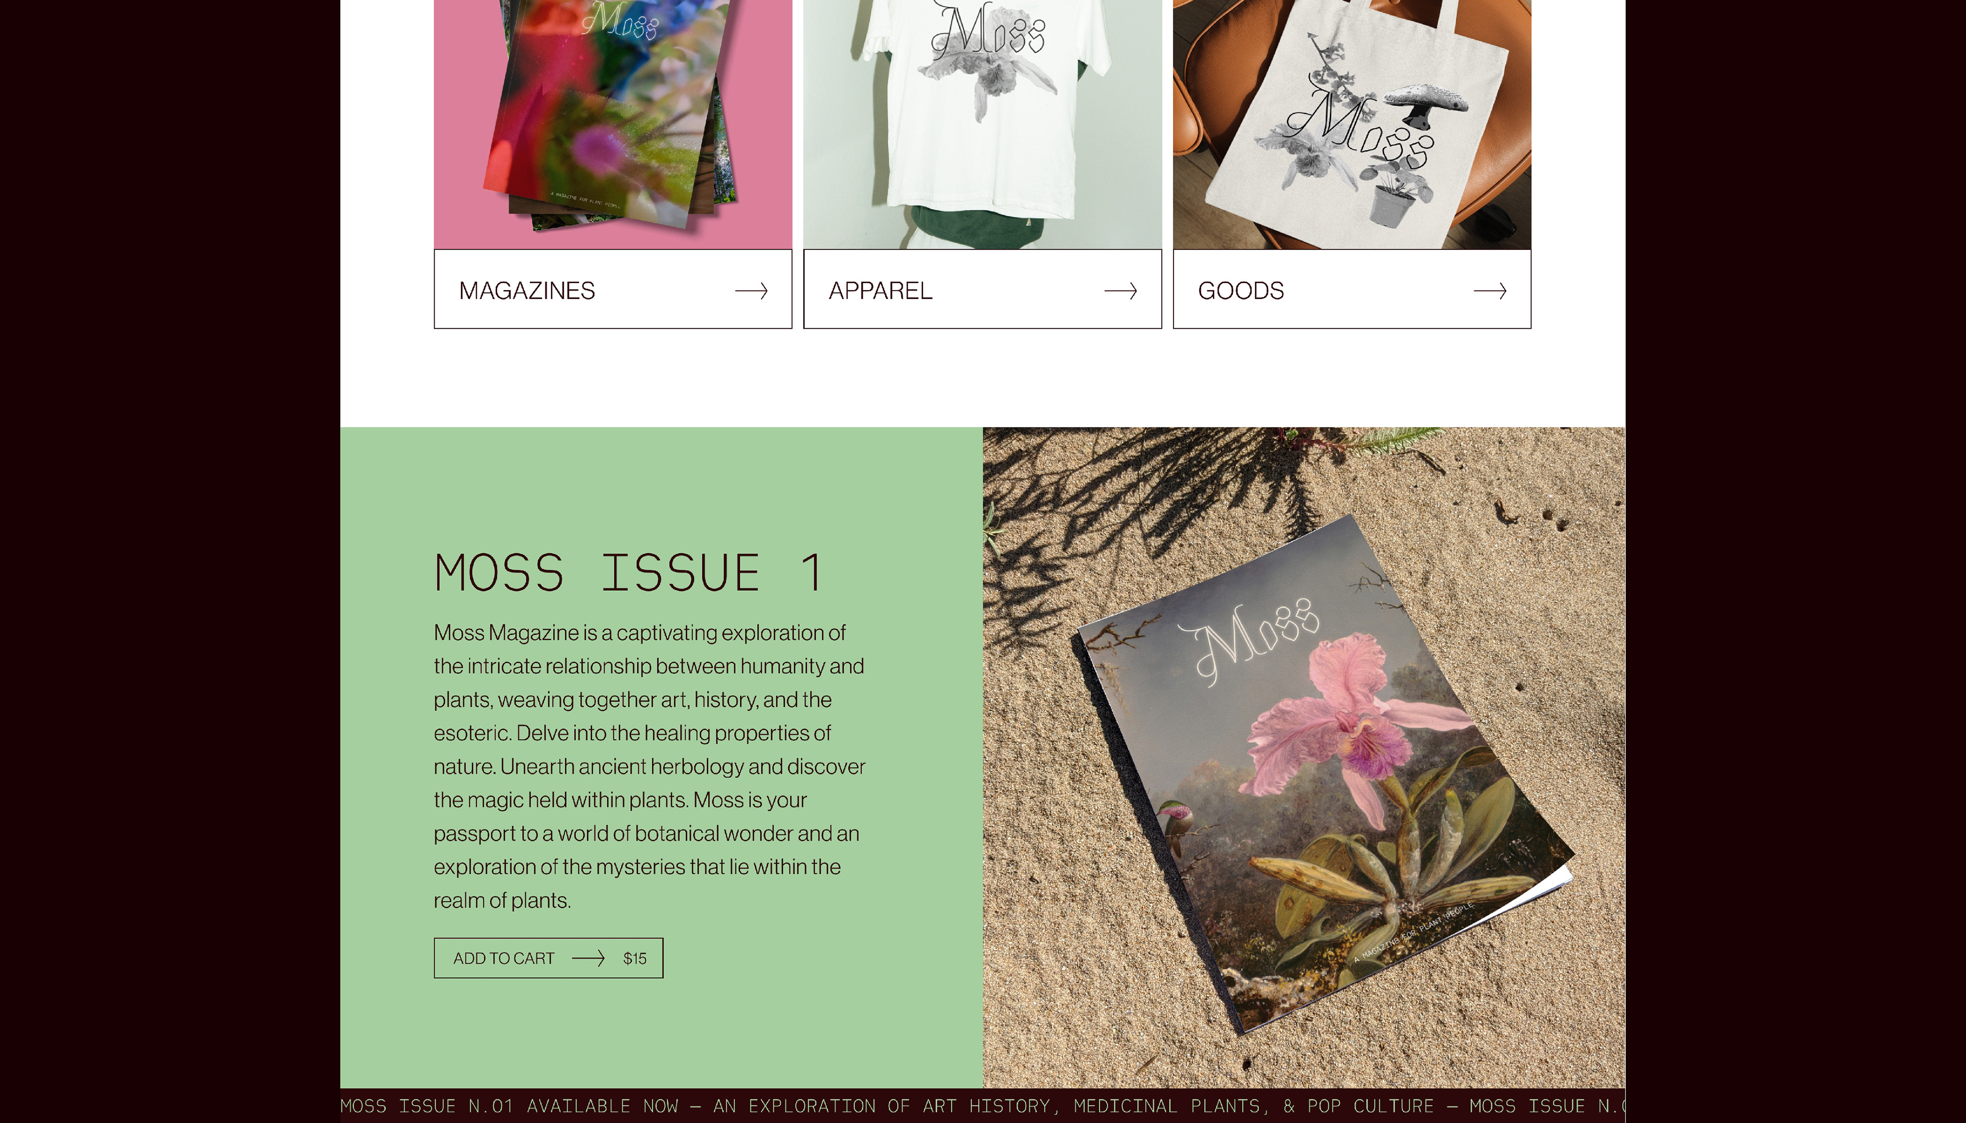This screenshot has height=1123, width=1966.
Task: Click the magazine on sand photo
Action: (x=1303, y=758)
